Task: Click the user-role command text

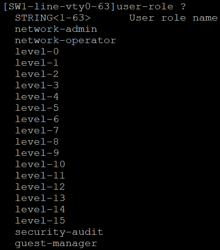Action: 145,7
